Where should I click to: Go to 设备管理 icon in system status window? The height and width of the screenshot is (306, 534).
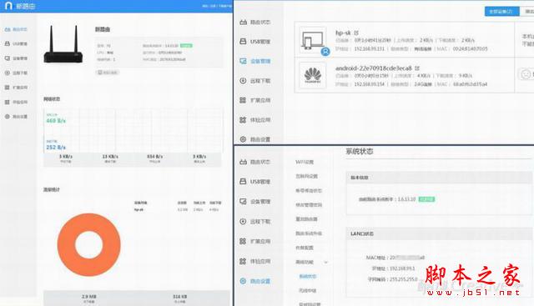click(x=243, y=202)
